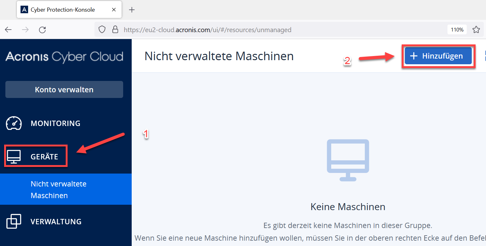Open a new browser tab with plus
The width and height of the screenshot is (486, 246).
132,10
